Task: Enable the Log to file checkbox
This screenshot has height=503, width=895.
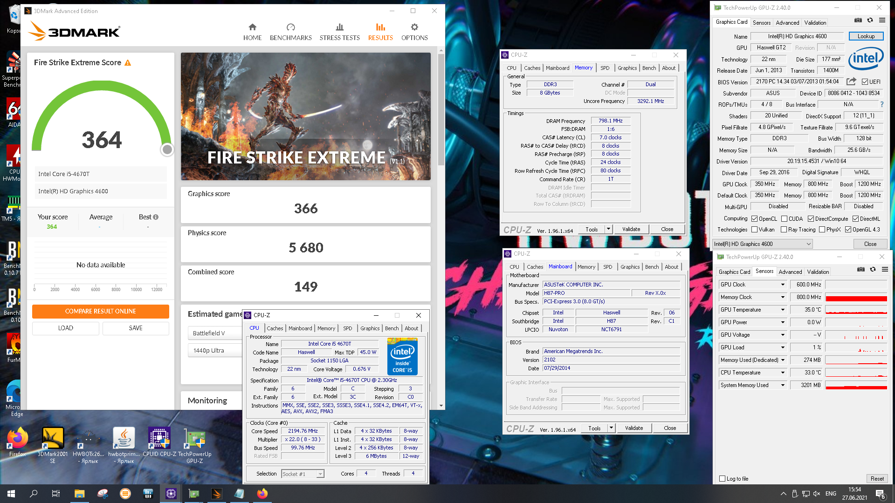Action: (x=722, y=479)
